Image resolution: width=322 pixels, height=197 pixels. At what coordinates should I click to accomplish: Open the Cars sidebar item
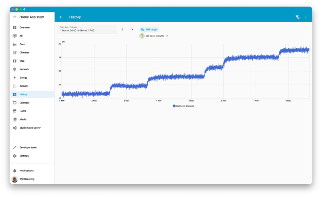point(22,44)
